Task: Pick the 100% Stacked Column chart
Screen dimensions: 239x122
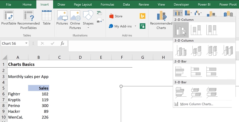Action: tap(212, 30)
